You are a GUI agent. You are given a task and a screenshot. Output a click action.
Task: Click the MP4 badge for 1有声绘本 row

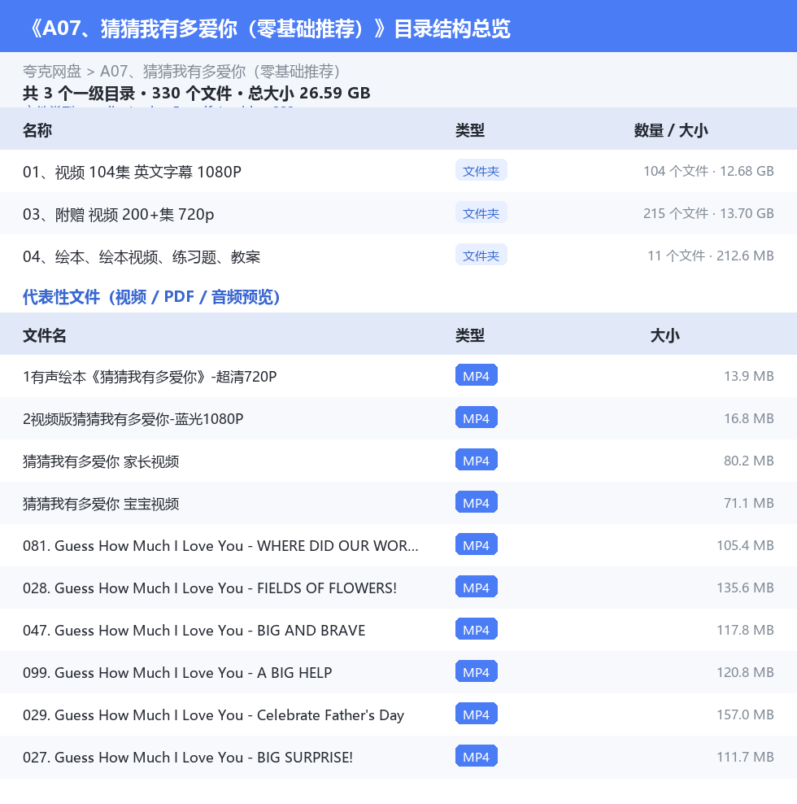pos(476,376)
